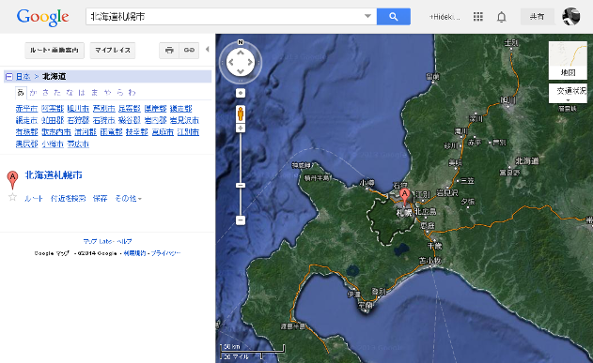
Task: Click the 共有 share button
Action: coord(537,17)
